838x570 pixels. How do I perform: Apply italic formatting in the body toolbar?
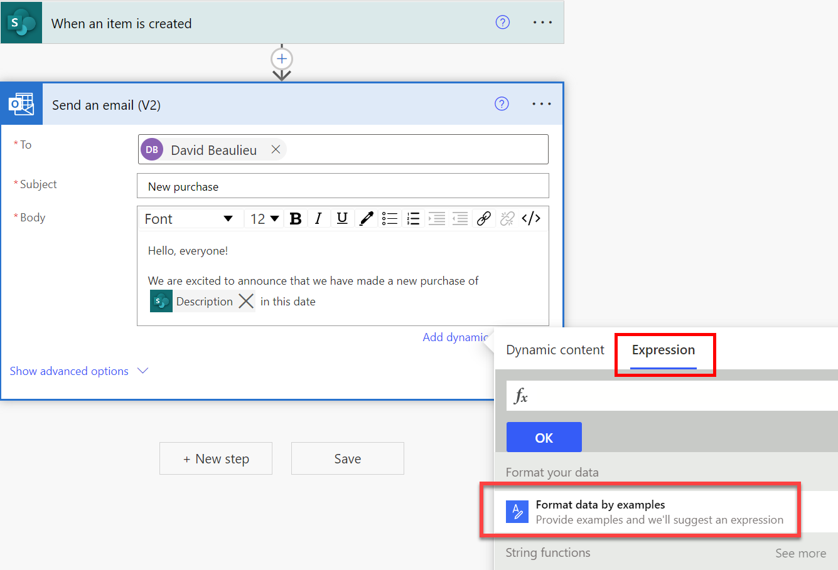[x=318, y=218]
